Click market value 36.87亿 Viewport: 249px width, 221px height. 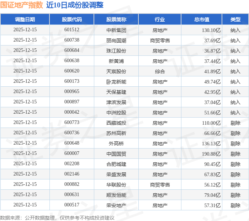212,51
